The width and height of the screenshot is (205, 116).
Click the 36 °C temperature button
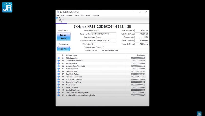pos(63,49)
